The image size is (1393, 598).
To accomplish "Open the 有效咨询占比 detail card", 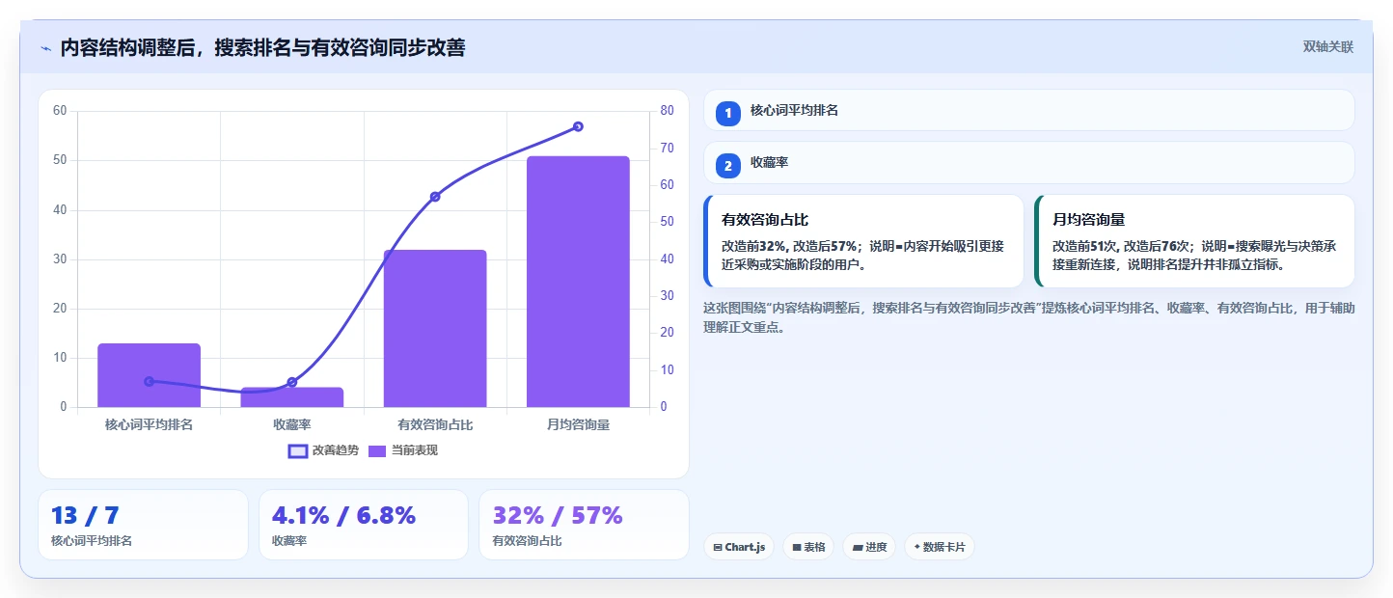I will click(863, 241).
